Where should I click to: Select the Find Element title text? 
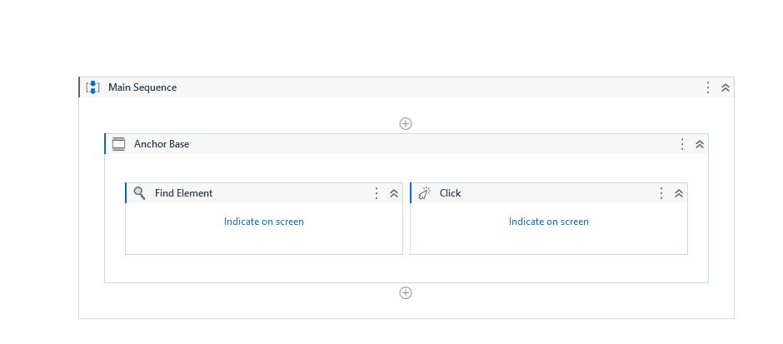click(x=184, y=193)
